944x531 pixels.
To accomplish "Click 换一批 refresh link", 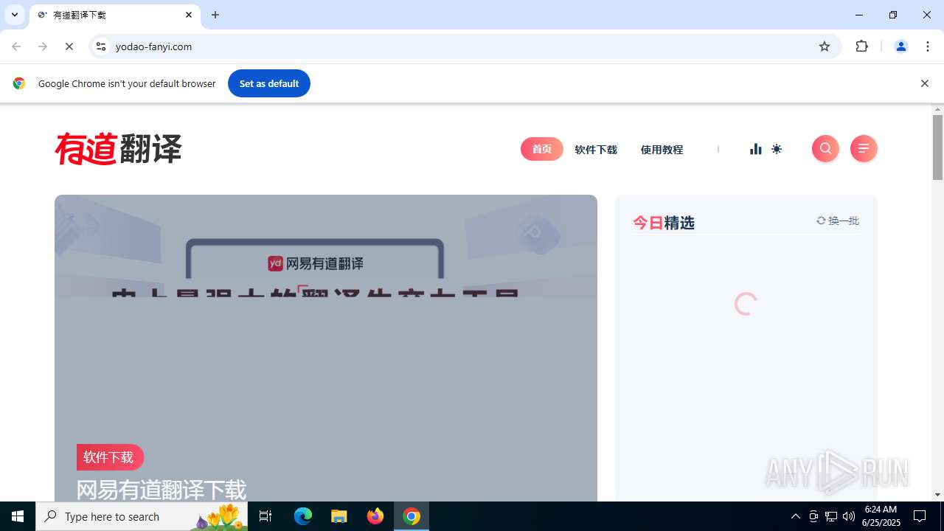I will pyautogui.click(x=838, y=221).
